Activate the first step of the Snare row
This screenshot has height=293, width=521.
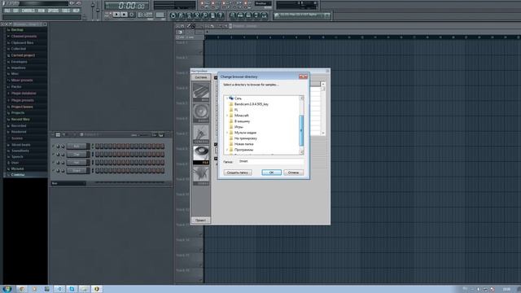tap(98, 171)
